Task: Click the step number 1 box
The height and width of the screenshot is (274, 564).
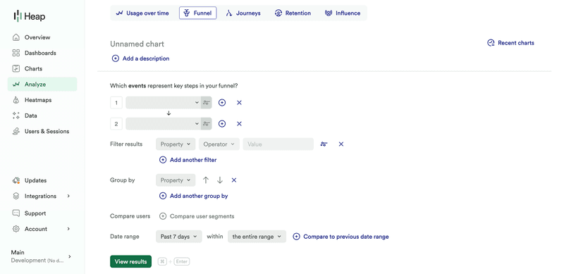Action: tap(116, 103)
